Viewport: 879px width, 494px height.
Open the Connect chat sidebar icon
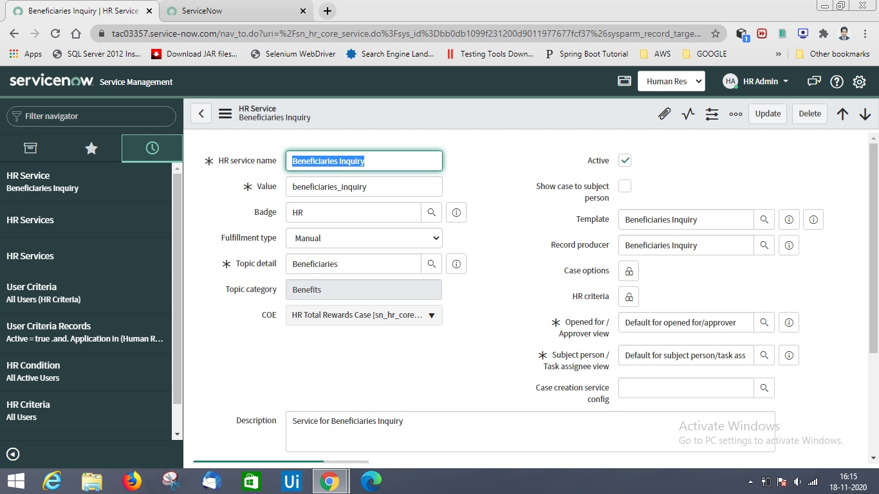click(x=814, y=82)
